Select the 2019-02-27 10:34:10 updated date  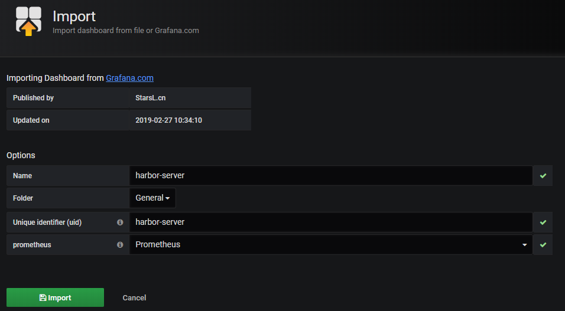click(168, 120)
